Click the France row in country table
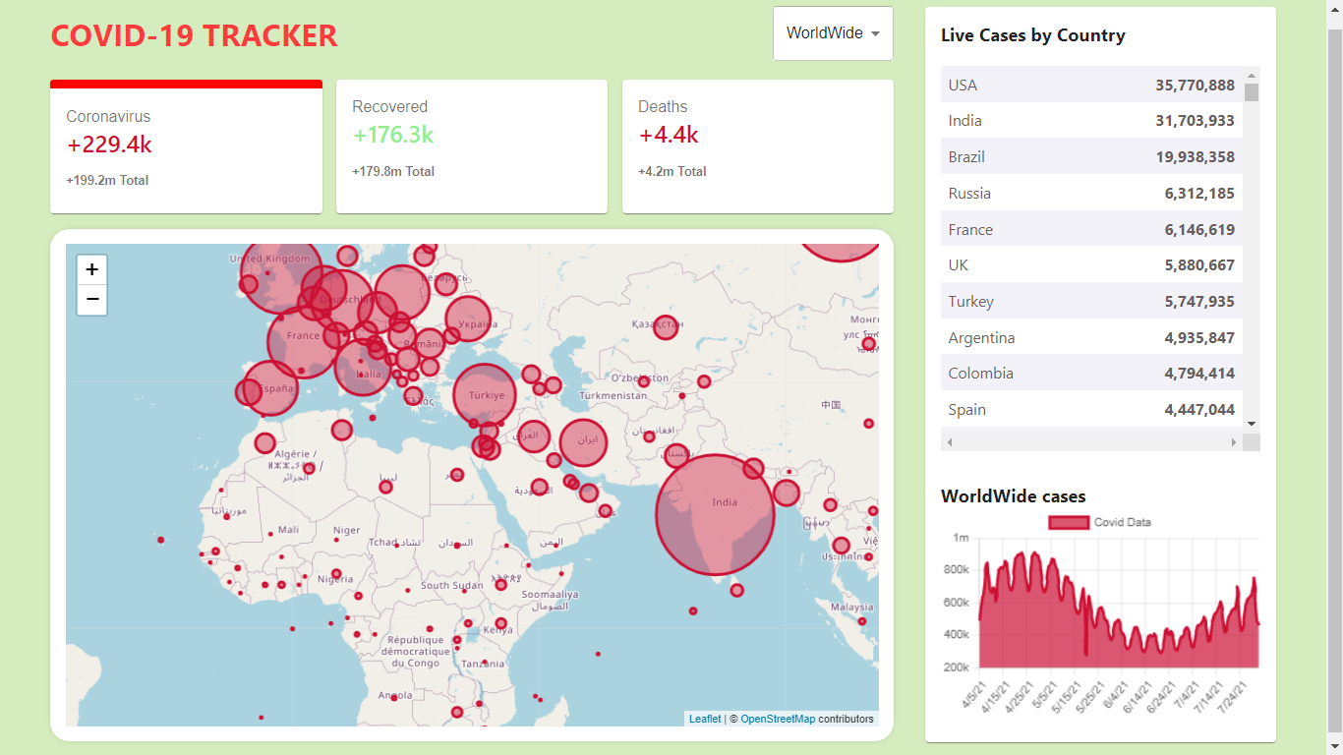The image size is (1343, 755). click(x=1091, y=229)
